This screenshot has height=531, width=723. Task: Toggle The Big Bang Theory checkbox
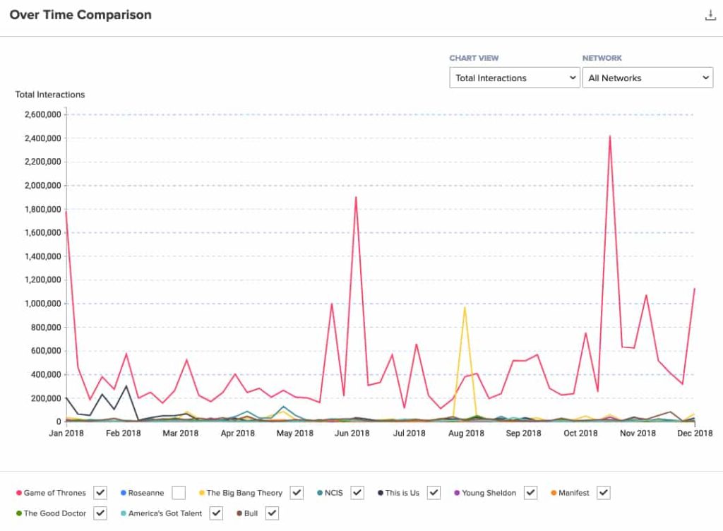click(x=297, y=492)
